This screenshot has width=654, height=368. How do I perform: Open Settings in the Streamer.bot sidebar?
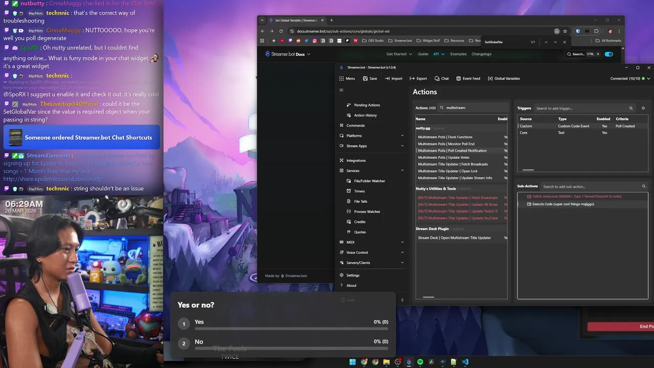pyautogui.click(x=353, y=275)
